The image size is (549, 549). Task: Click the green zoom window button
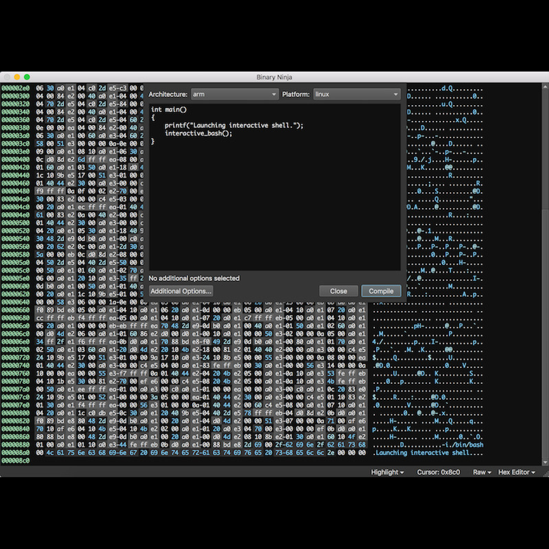[27, 77]
